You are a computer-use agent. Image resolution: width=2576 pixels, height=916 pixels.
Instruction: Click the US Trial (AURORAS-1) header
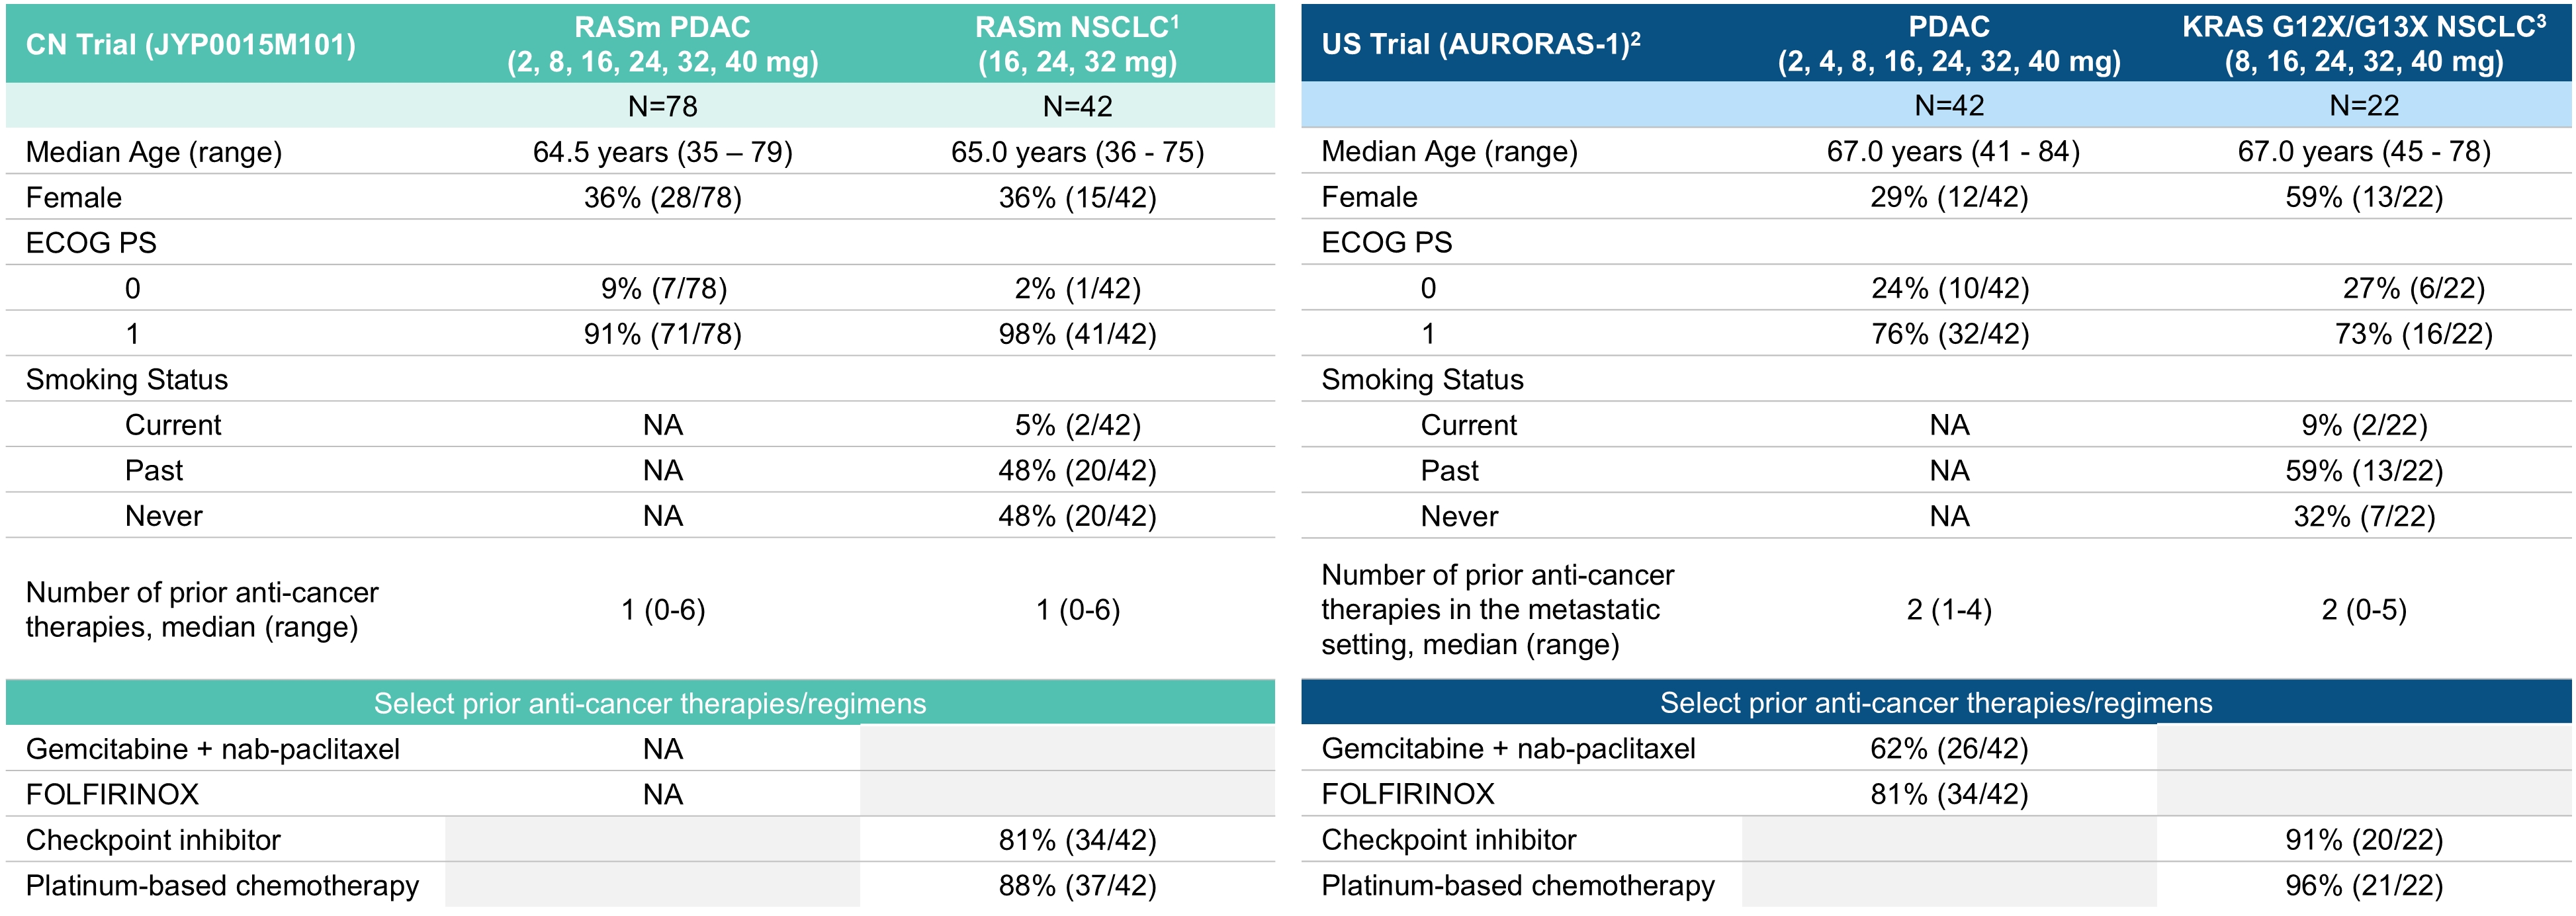pos(1481,44)
